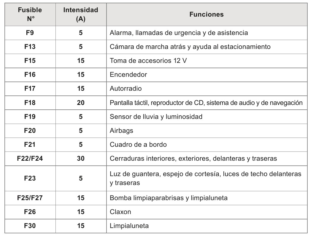Click the "Intensidad (A)" column header
313x236 pixels.
(x=81, y=14)
